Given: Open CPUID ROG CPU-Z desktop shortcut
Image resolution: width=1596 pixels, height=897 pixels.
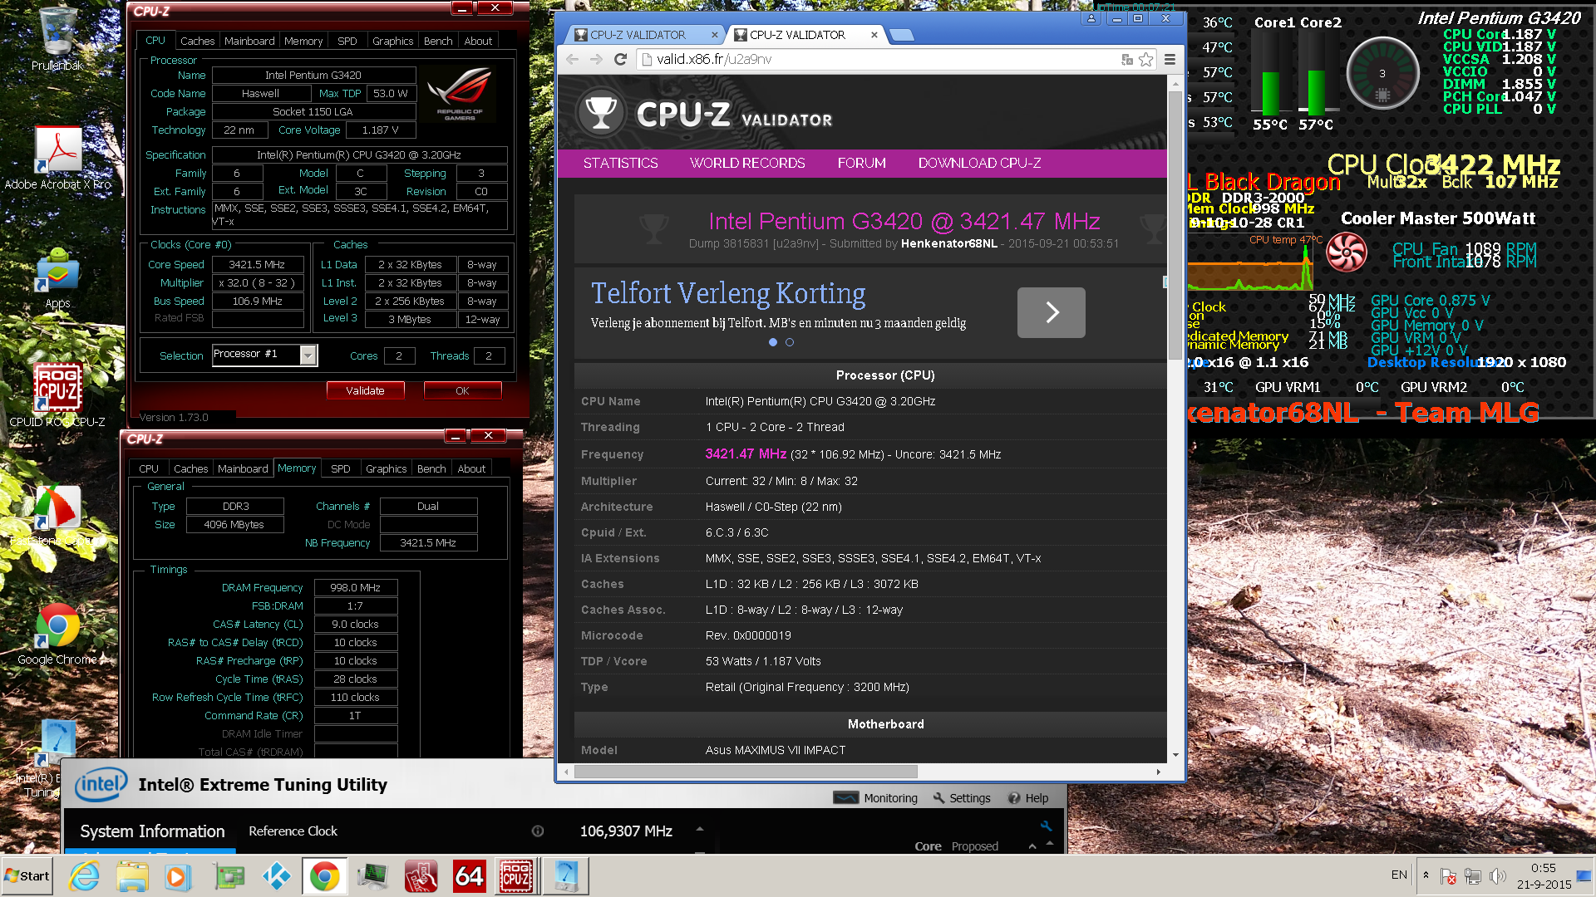Looking at the screenshot, I should [57, 395].
